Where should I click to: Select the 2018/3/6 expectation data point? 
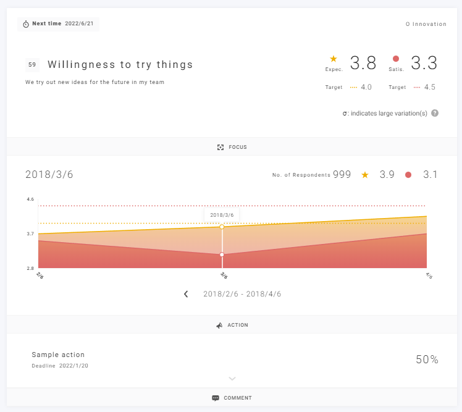(x=222, y=227)
